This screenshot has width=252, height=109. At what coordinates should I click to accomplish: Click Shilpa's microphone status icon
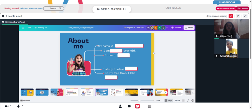tap(217, 36)
